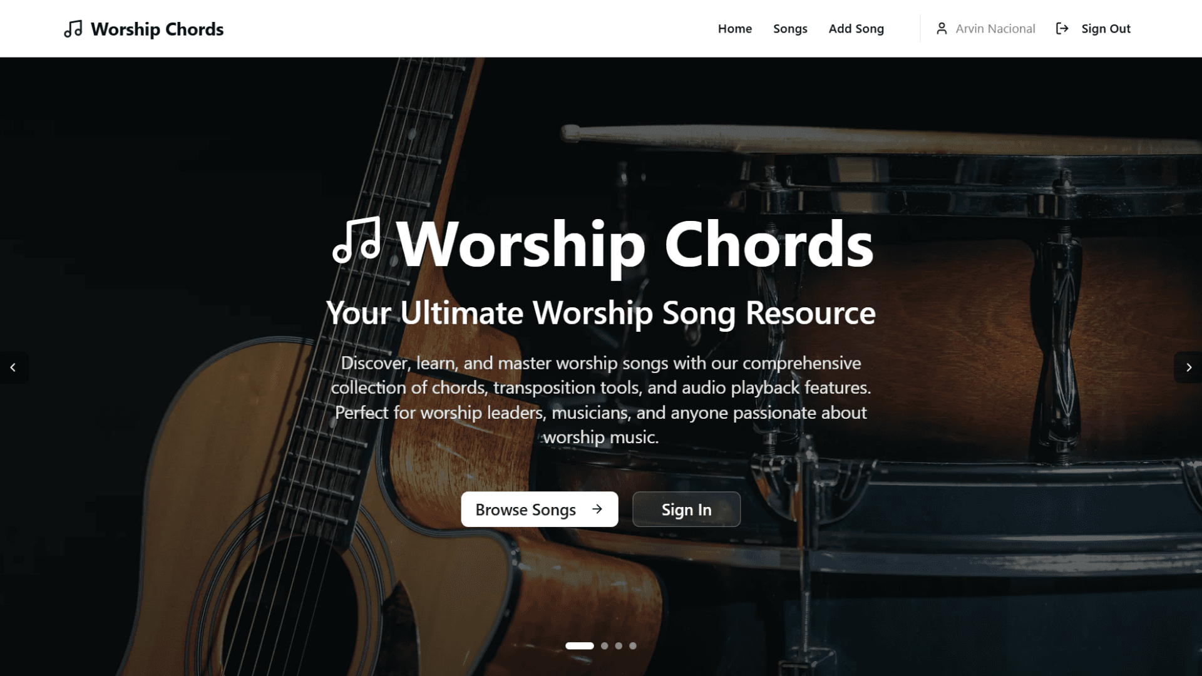Click the Worship Chords header brand text
Viewport: 1202px width, 676px height.
point(157,29)
